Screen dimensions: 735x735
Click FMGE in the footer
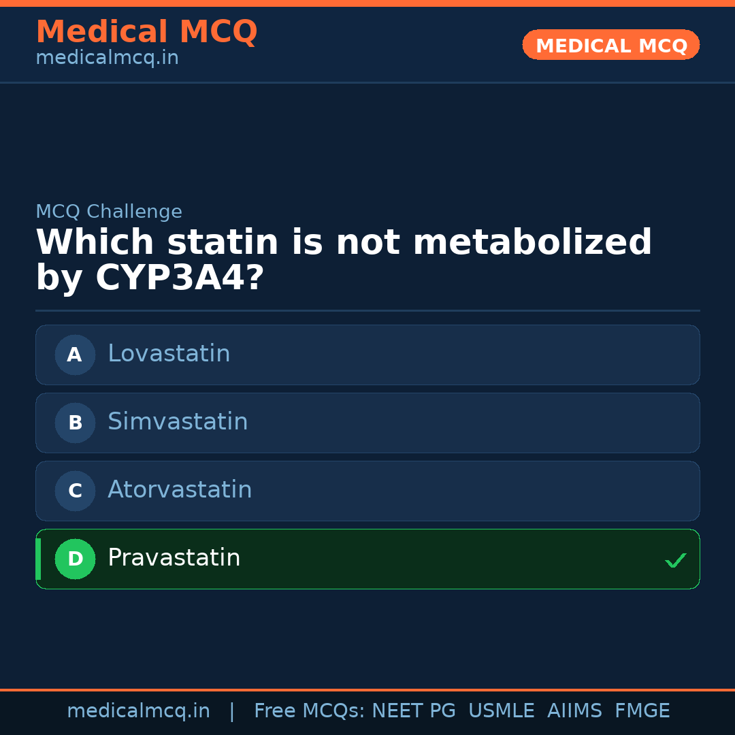pyautogui.click(x=642, y=711)
